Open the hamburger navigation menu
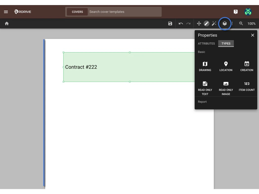The height and width of the screenshot is (194, 259). (x=6, y=12)
